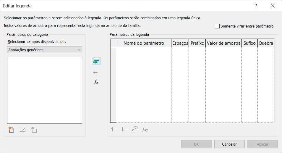This screenshot has height=153, width=282.
Task: Click the new parameter icon below list
Action: 12,130
